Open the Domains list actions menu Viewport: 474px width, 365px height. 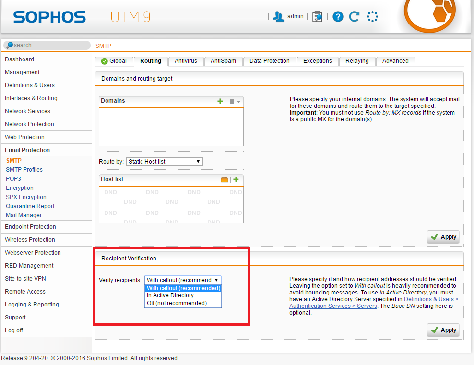[x=235, y=101]
